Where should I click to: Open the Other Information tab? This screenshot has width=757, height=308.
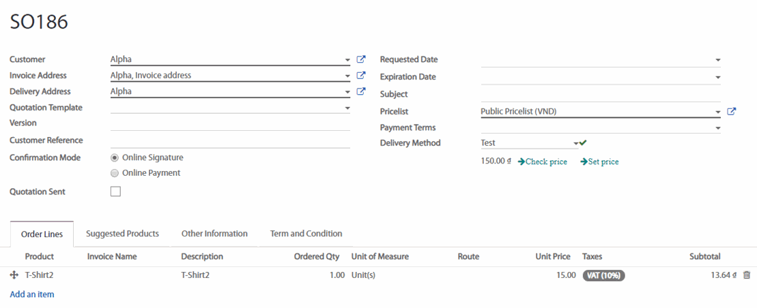pos(214,234)
